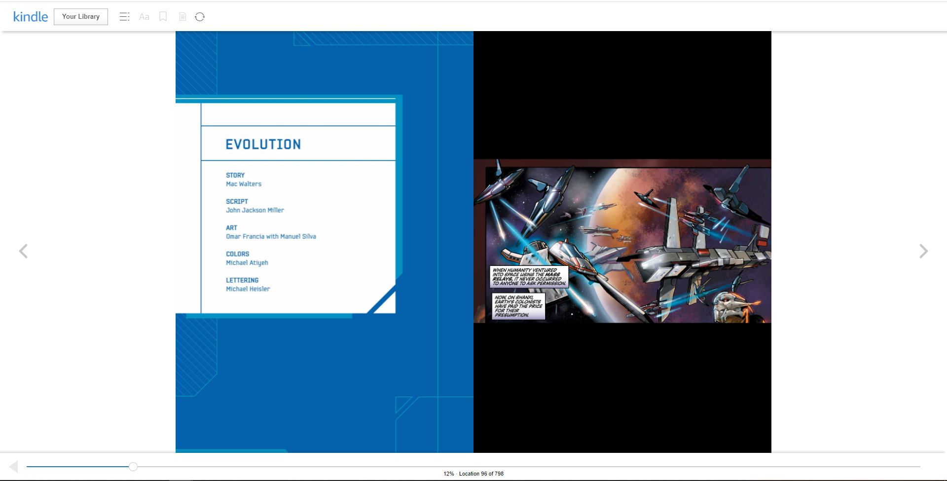Click the COLORS label

point(238,254)
